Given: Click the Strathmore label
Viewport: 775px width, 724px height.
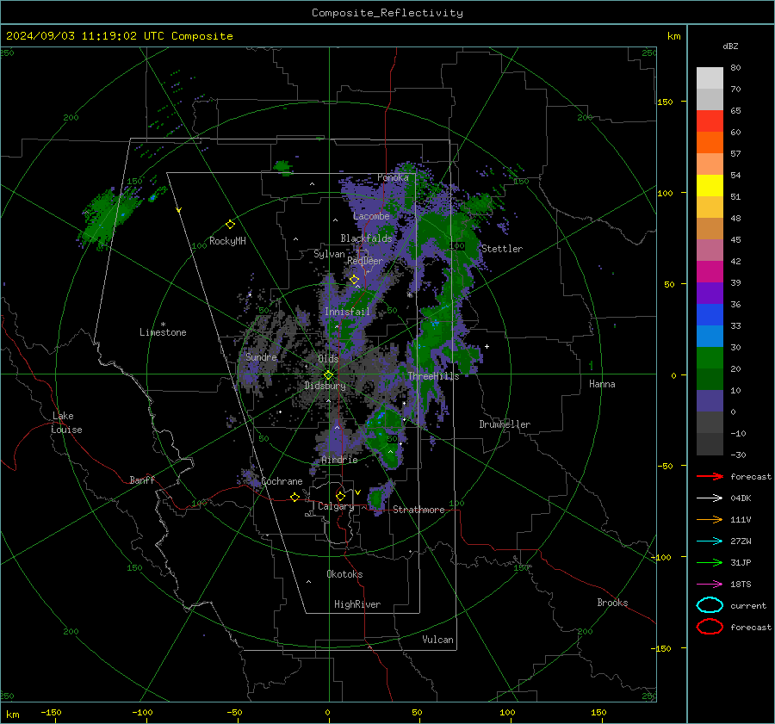Looking at the screenshot, I should [418, 510].
